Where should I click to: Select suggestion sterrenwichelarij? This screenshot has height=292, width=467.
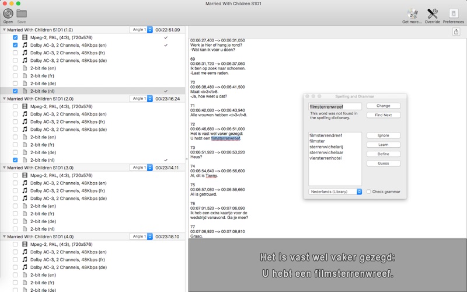click(326, 147)
